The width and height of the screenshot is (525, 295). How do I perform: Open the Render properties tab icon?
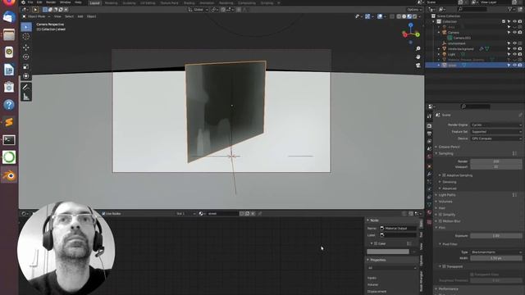point(429,125)
